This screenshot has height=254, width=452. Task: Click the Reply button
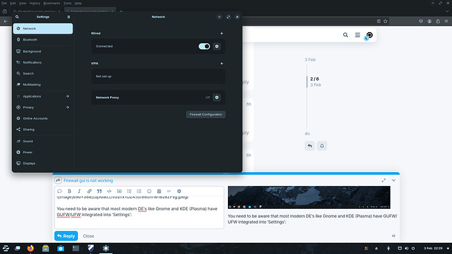[x=66, y=236]
